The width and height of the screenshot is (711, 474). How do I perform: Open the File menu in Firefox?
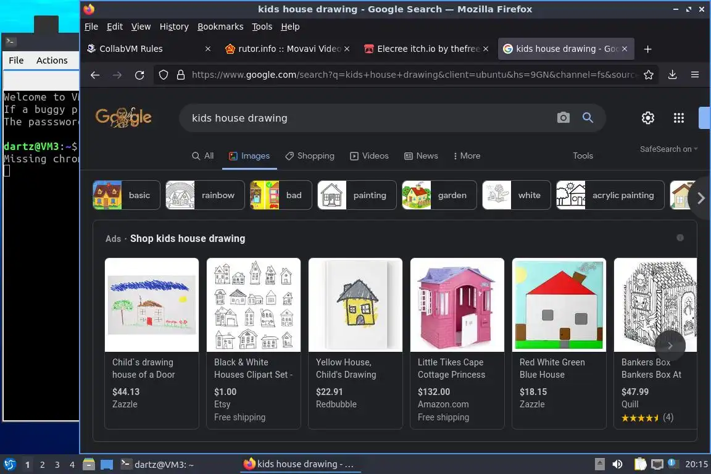coord(91,27)
